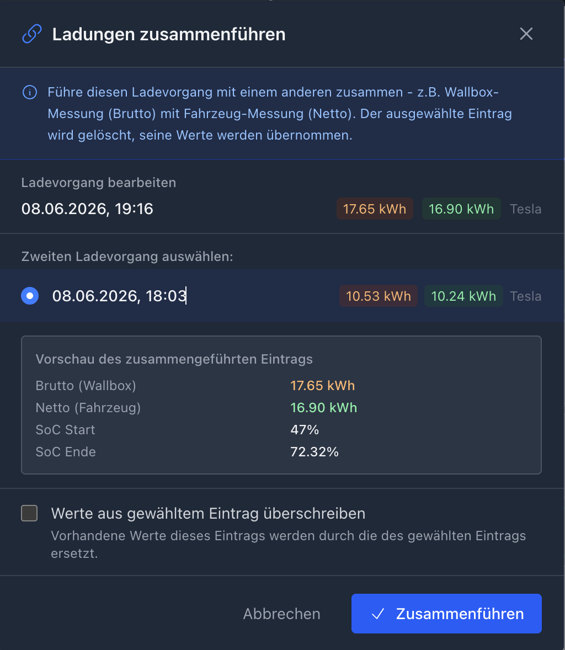Click the checkmark icon in Zusammenführen button
The height and width of the screenshot is (650, 565).
pyautogui.click(x=377, y=614)
